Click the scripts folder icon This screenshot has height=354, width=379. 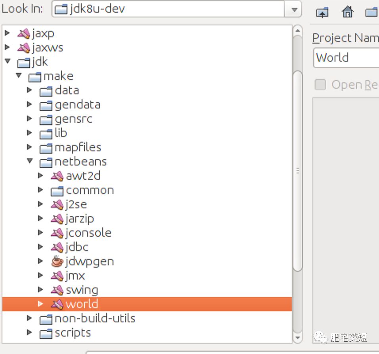[46, 333]
